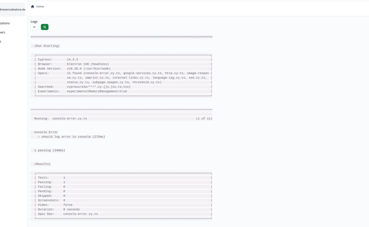Click the "(Results)" log line
369x227 pixels.
tap(42, 164)
